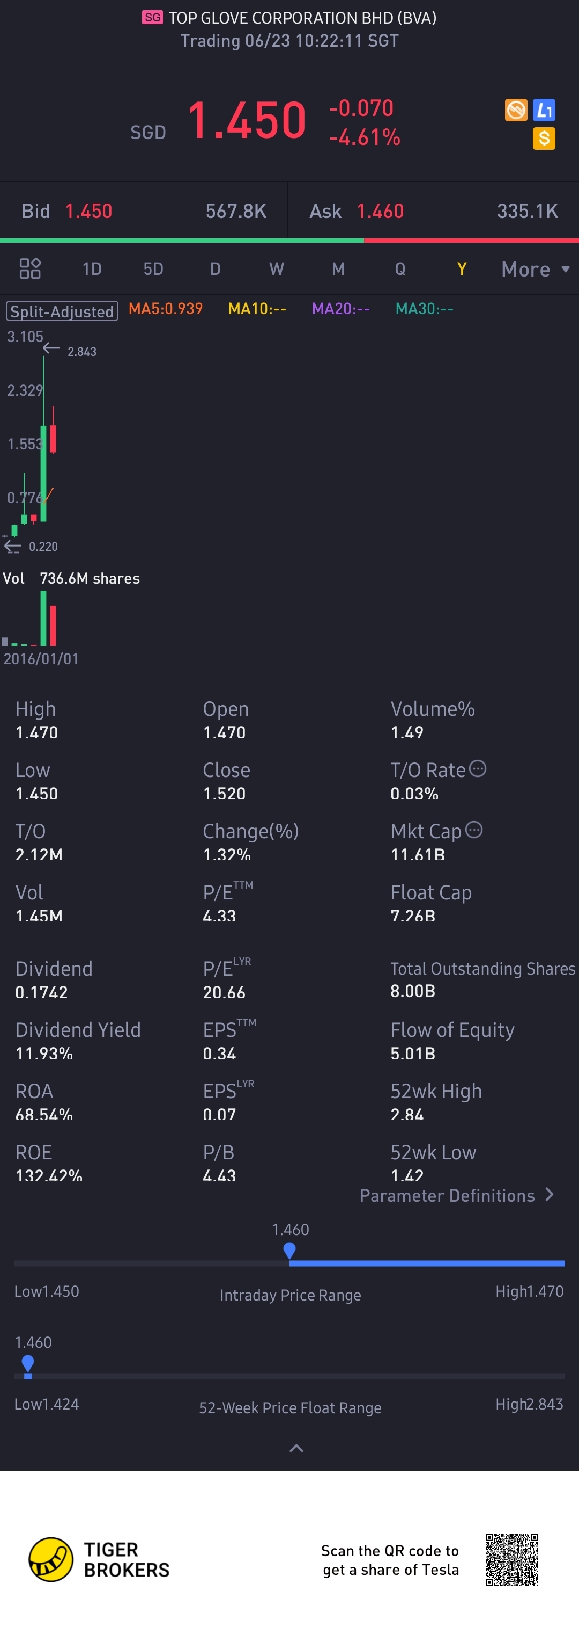Open the chart layout grid icon
The image size is (579, 1649).
tap(30, 269)
